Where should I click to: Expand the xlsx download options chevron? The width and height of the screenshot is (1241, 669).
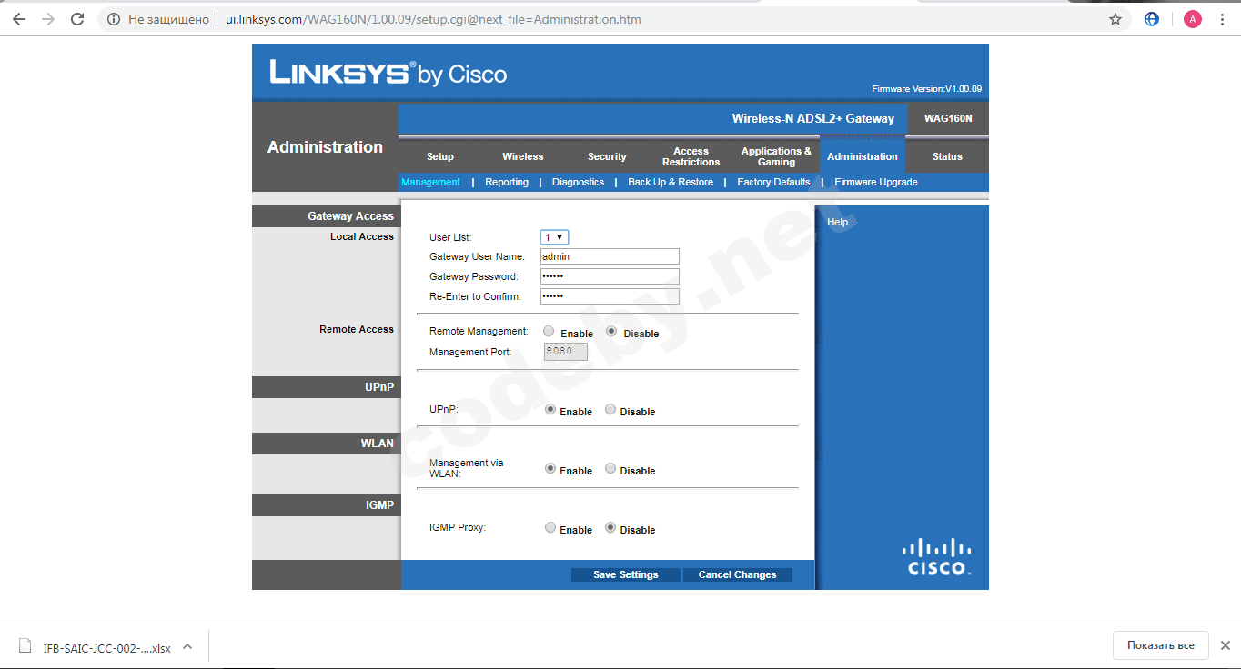(x=187, y=647)
